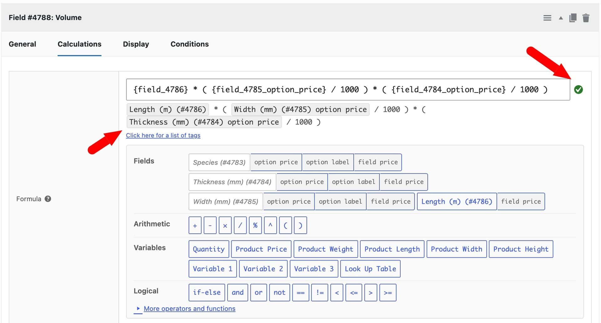Insert an opening parenthesis
The height and width of the screenshot is (323, 601).
click(285, 225)
